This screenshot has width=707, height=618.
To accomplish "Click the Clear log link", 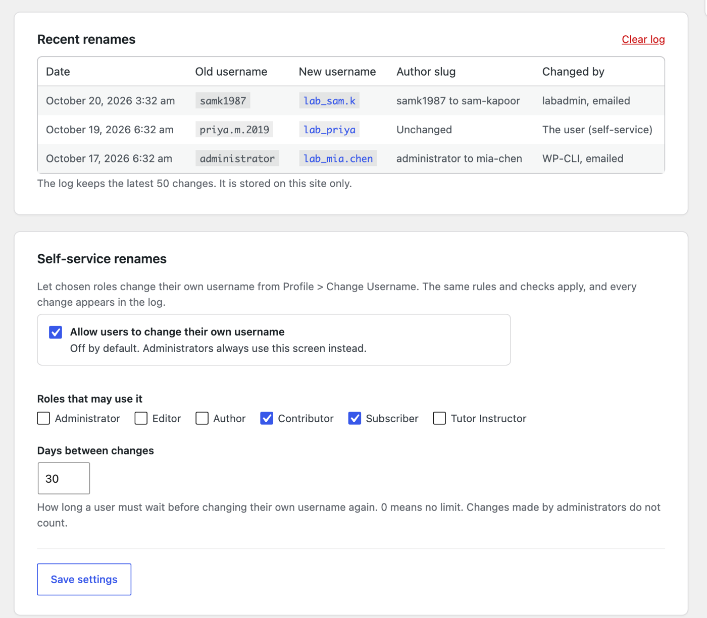I will [643, 39].
